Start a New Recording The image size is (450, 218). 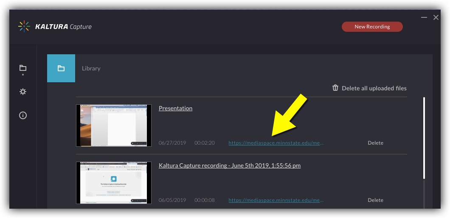pos(372,27)
